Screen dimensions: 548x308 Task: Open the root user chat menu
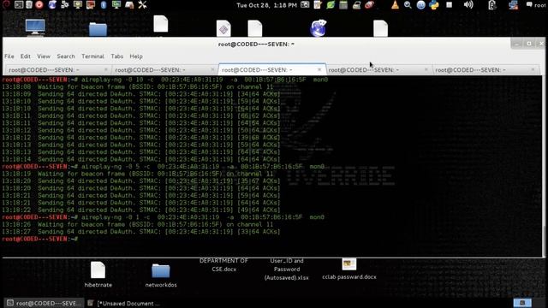click(x=536, y=5)
